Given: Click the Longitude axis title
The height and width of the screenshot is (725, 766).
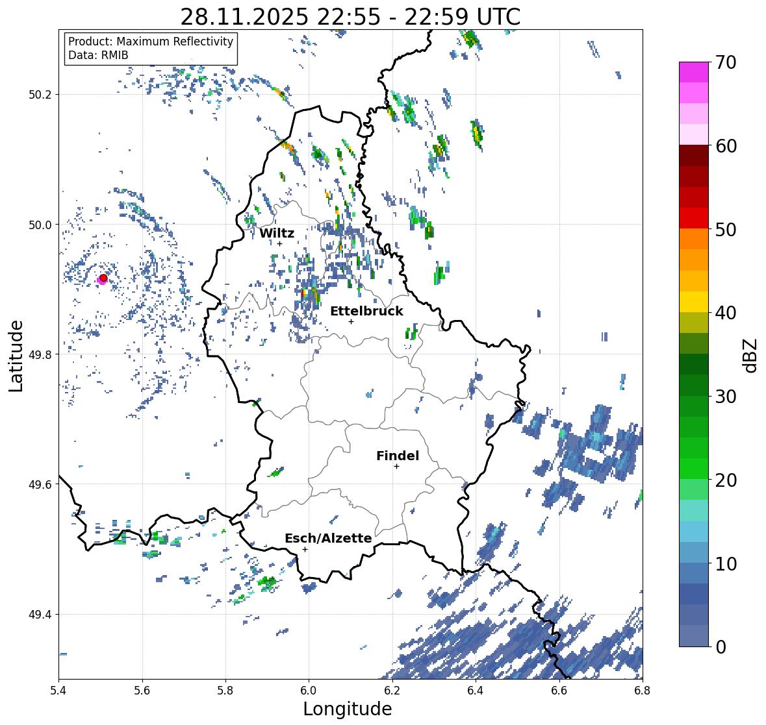Looking at the screenshot, I should pos(348,709).
